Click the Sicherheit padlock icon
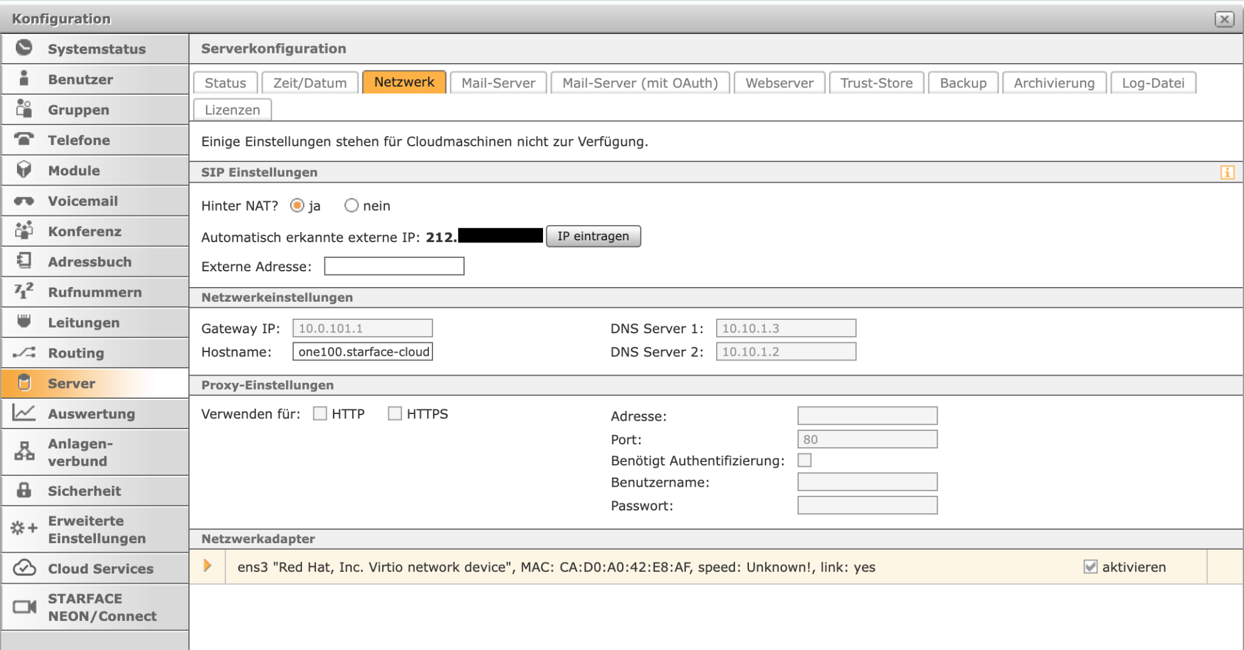 point(24,490)
